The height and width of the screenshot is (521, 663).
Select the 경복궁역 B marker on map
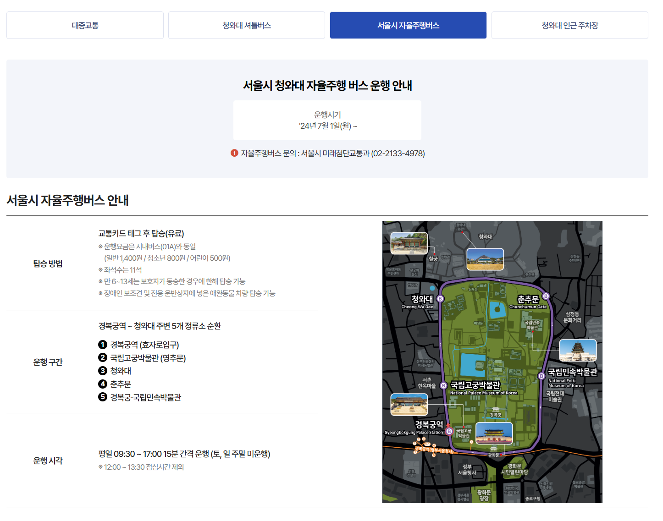tap(448, 432)
